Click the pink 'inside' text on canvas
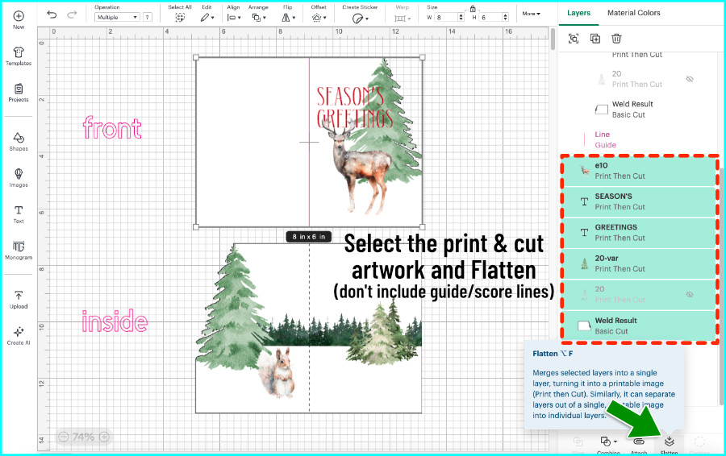 click(x=115, y=321)
